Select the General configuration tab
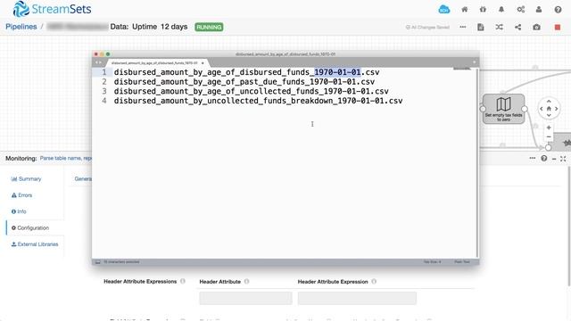 click(x=83, y=178)
